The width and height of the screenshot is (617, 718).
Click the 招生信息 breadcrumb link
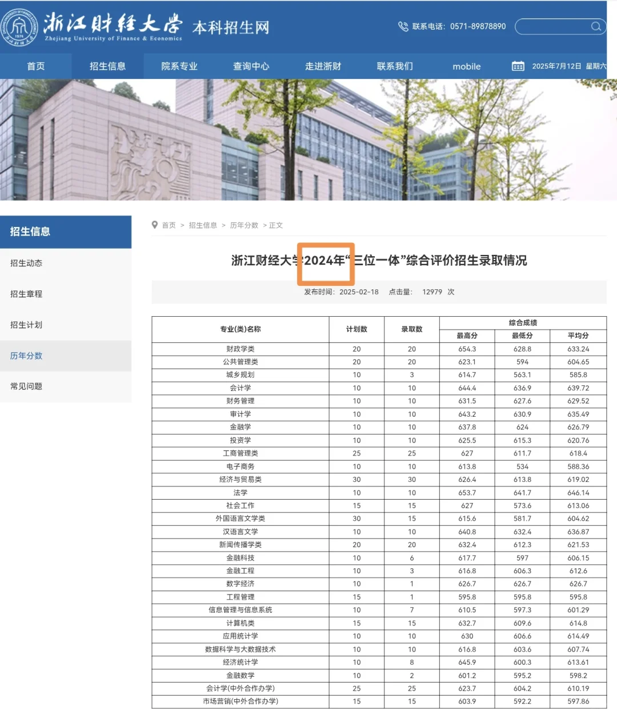pyautogui.click(x=203, y=225)
